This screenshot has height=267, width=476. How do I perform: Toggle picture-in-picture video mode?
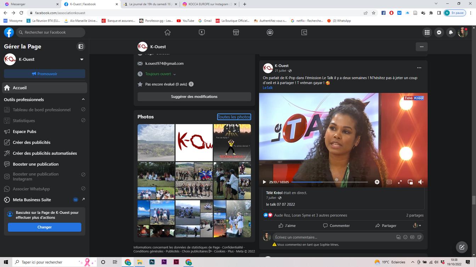point(410,182)
